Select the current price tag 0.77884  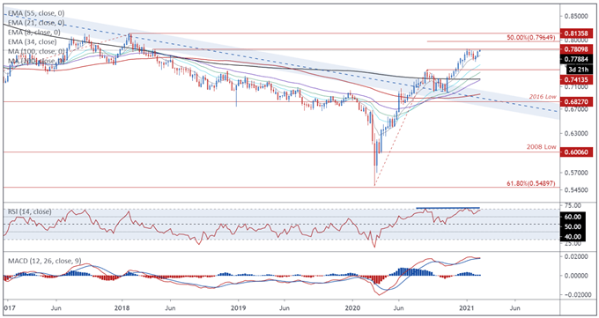pos(576,59)
